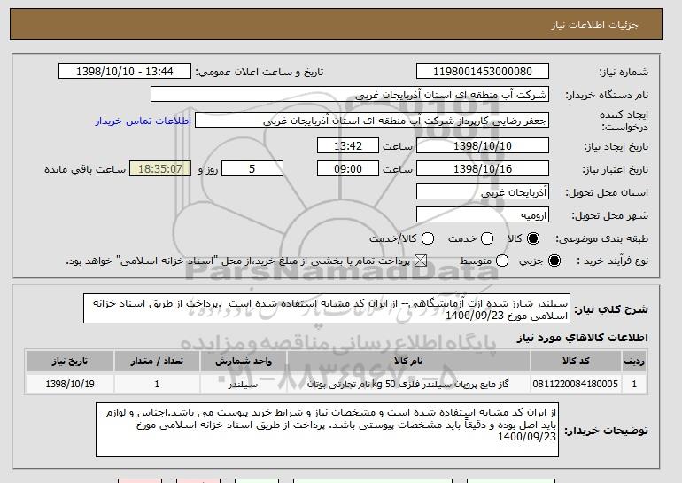Select the کالا/خدمت radio button

428,238
